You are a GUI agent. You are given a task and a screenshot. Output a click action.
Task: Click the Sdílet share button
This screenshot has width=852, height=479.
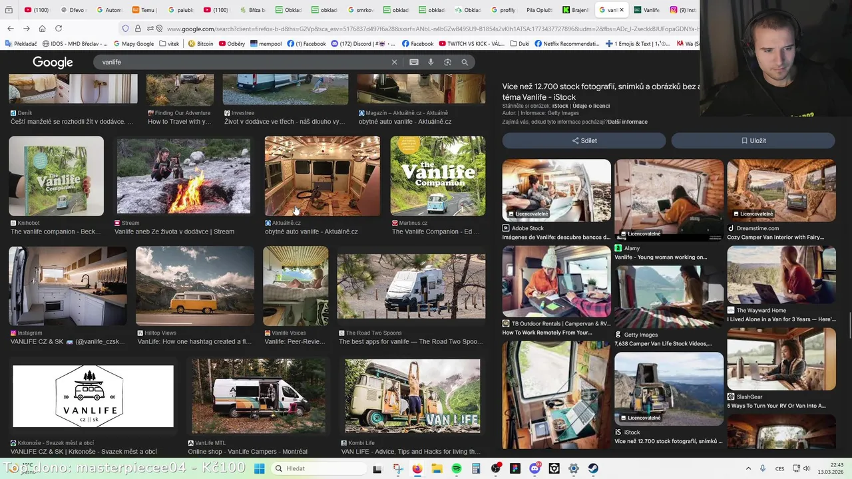click(x=584, y=140)
